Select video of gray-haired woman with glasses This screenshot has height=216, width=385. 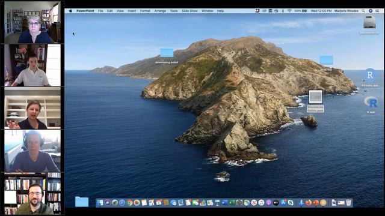click(x=32, y=22)
